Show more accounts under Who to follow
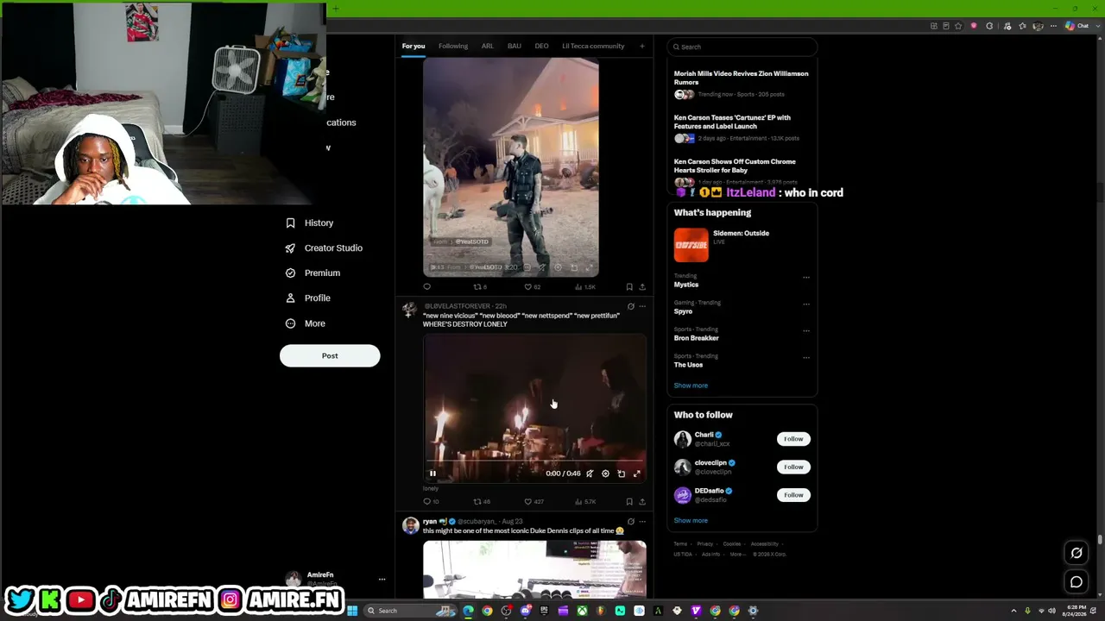 click(691, 520)
